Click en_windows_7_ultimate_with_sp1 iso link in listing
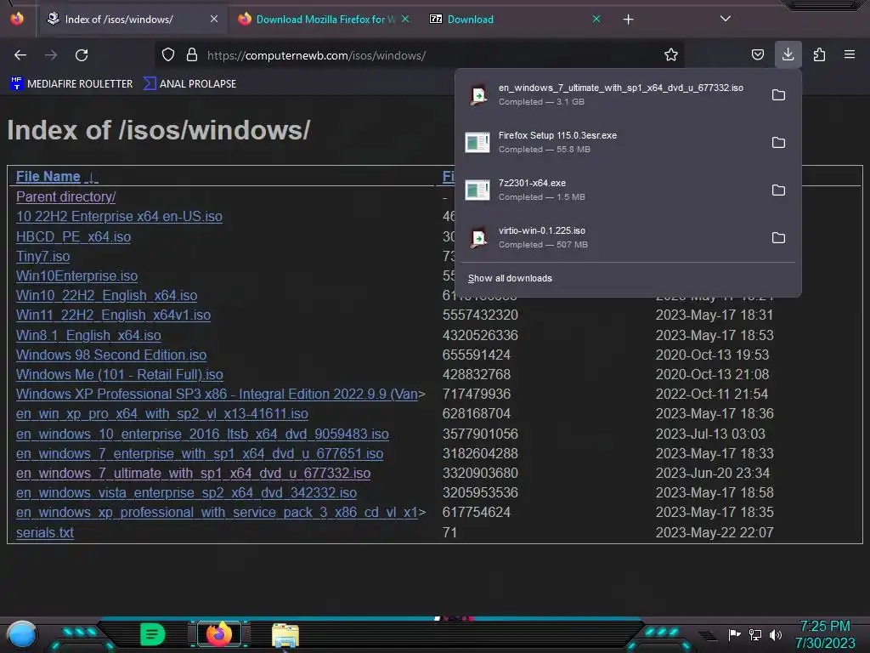Viewport: 870px width, 653px height. pos(193,473)
